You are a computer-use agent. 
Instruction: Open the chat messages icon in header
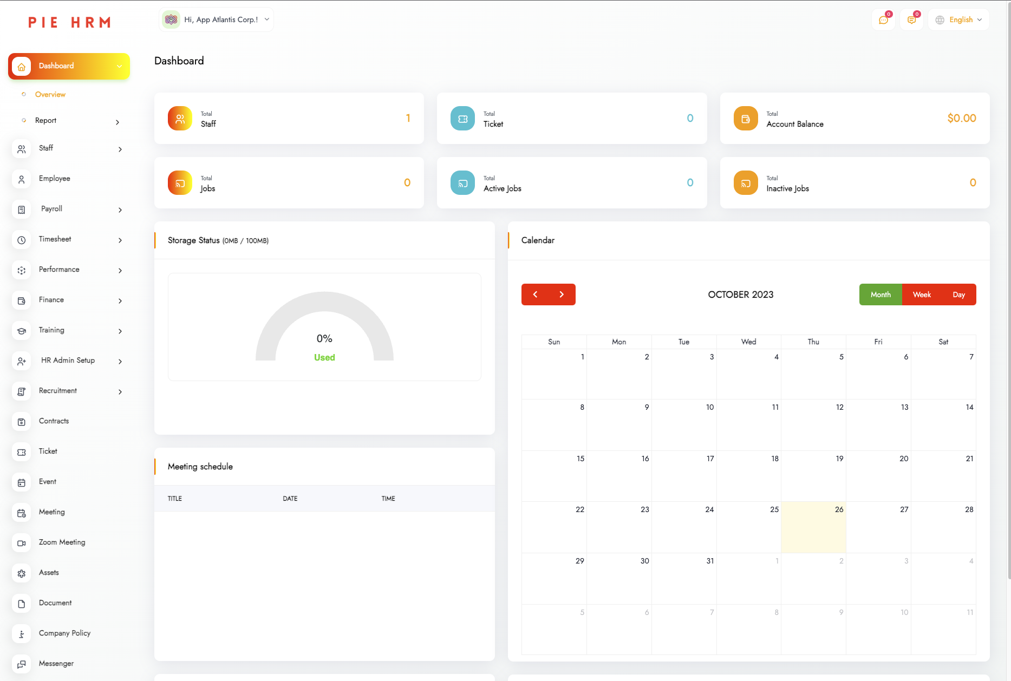pyautogui.click(x=883, y=20)
